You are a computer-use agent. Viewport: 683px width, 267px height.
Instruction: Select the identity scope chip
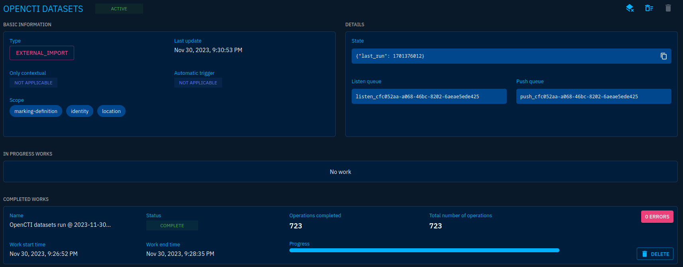pos(80,111)
